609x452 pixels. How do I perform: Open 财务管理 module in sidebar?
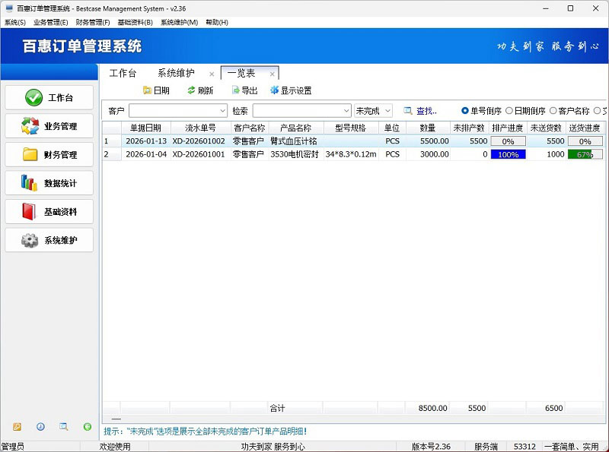point(49,155)
